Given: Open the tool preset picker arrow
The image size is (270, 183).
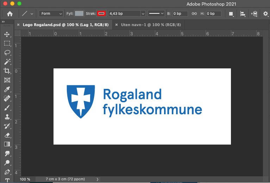Looking at the screenshot, I should tap(32, 14).
